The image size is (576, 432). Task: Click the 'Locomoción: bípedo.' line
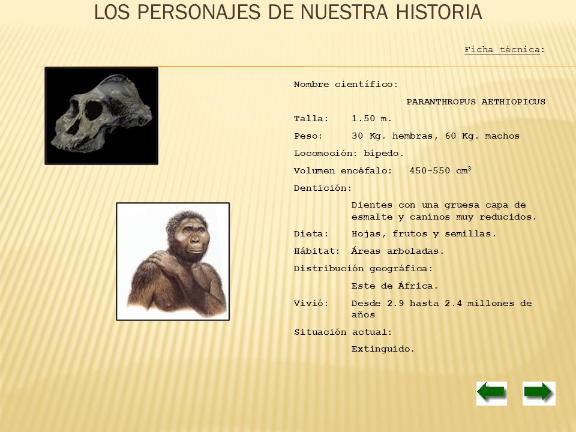(x=349, y=154)
